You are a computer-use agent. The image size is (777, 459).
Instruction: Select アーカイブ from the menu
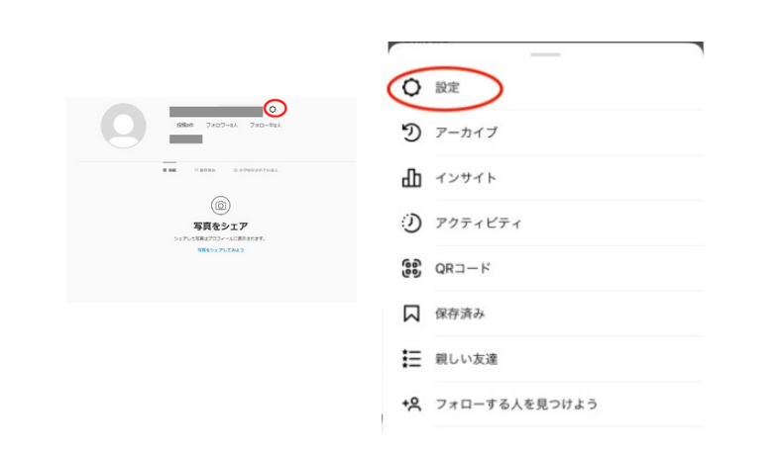466,133
